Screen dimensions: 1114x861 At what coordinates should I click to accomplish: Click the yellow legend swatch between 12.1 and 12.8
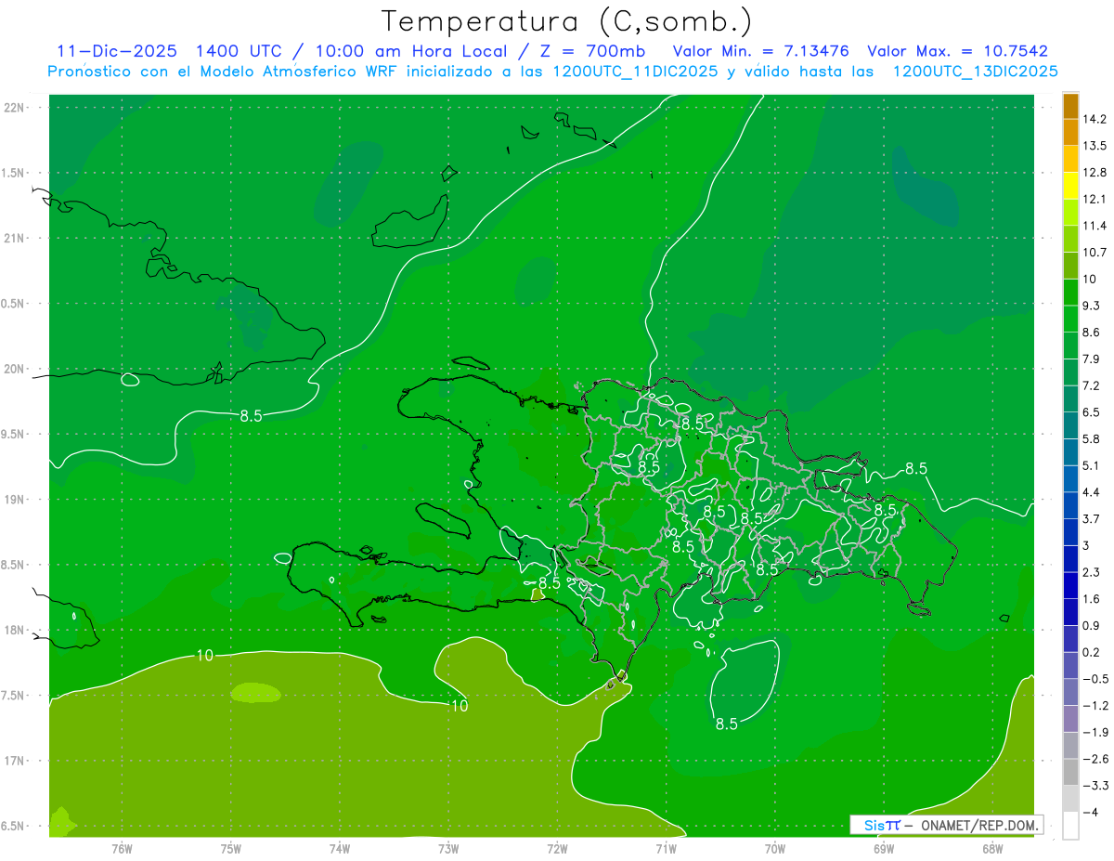click(1070, 186)
